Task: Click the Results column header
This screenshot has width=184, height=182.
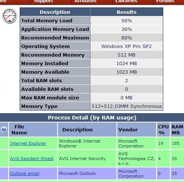Action: coord(126,12)
